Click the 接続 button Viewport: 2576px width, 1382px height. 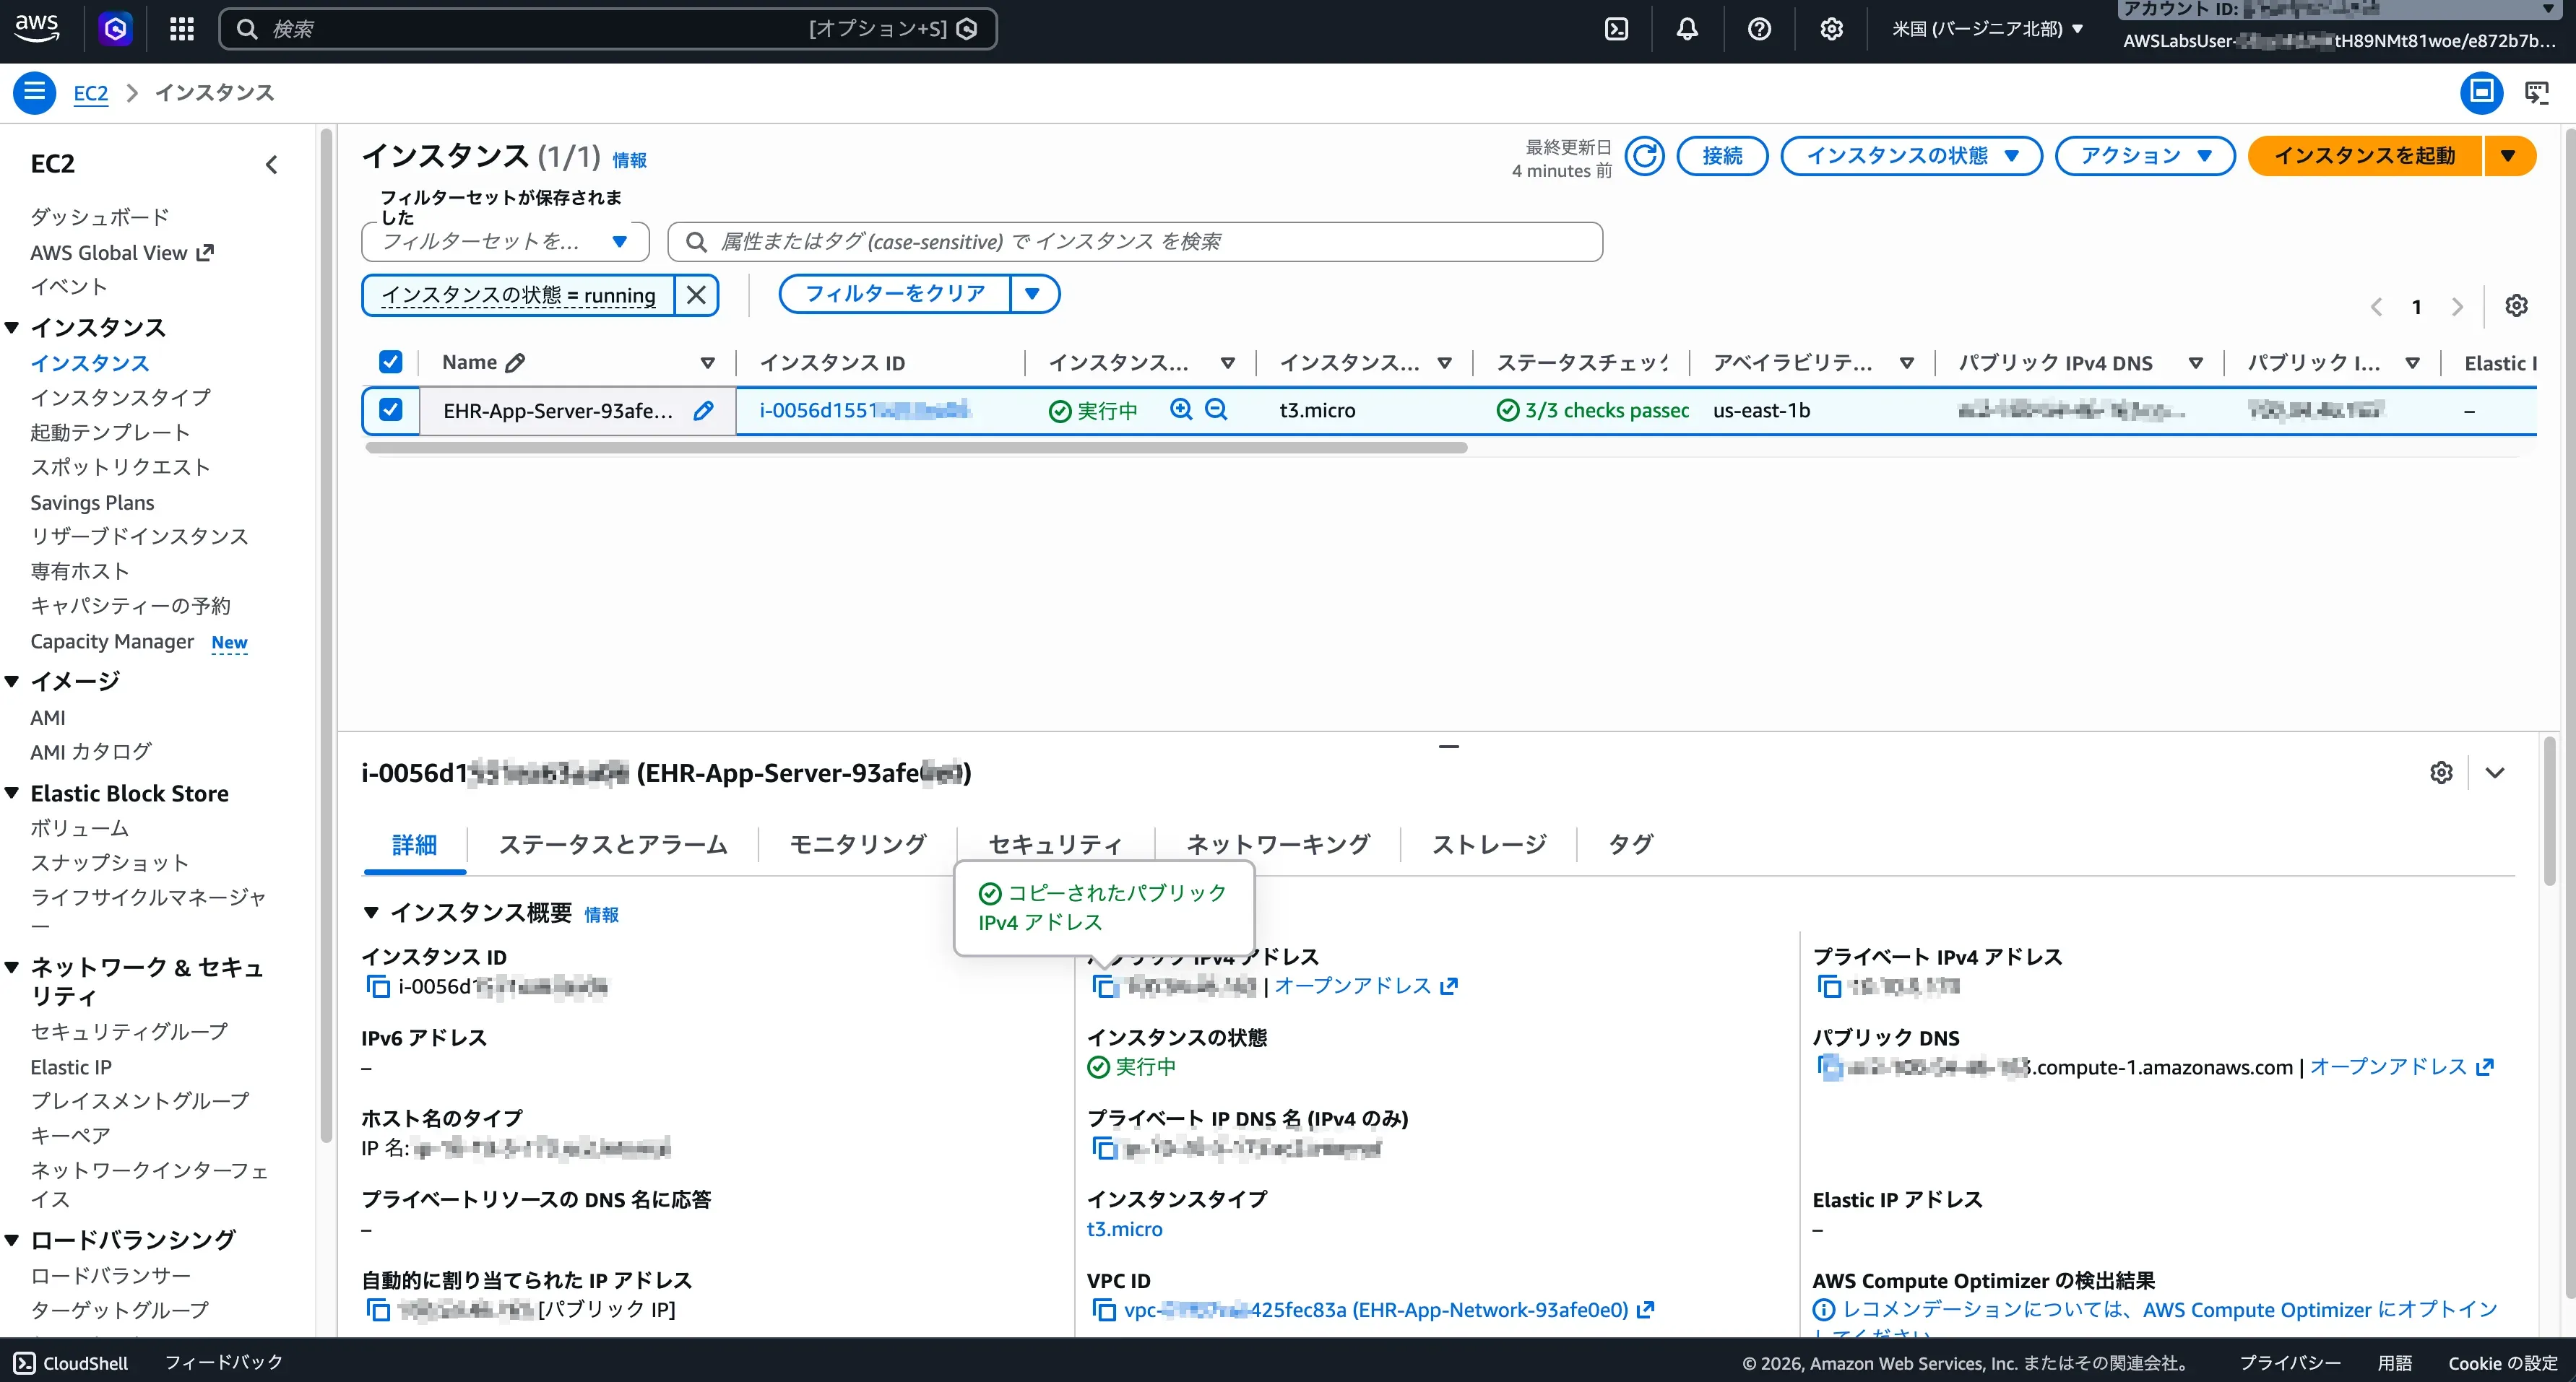[x=1722, y=156]
